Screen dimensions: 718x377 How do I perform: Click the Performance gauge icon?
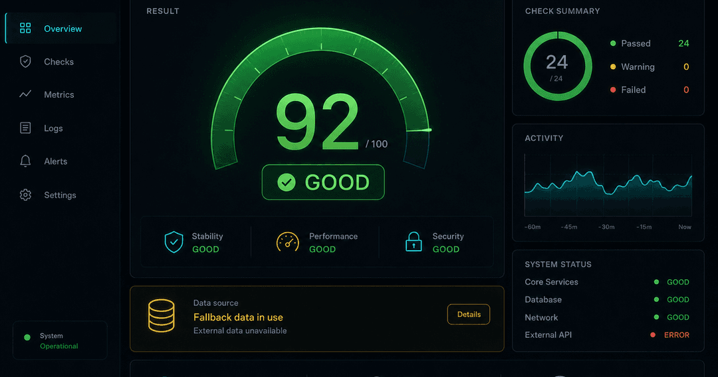pyautogui.click(x=288, y=242)
